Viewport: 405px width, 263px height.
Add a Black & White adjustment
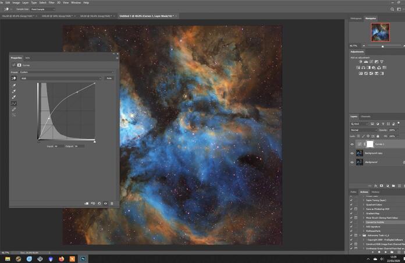(368, 67)
